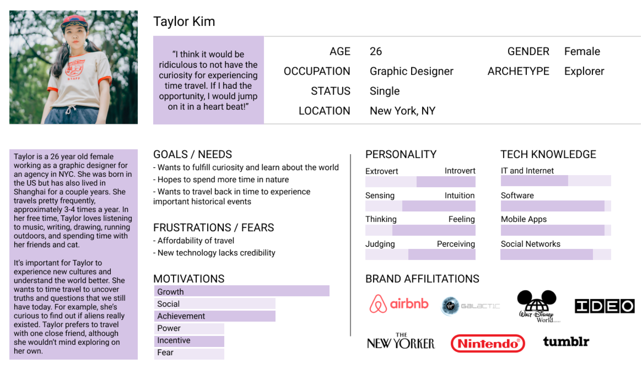Click the purple time travel quote box
The width and height of the screenshot is (641, 369).
(208, 80)
